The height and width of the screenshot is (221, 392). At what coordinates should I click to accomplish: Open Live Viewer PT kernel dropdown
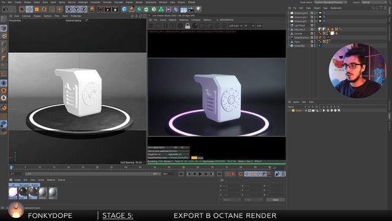point(249,26)
